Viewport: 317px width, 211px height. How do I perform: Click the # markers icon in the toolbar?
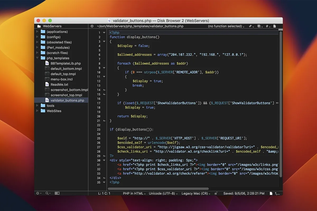(267, 26)
